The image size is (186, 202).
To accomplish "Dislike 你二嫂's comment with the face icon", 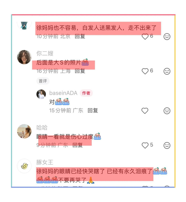I will point(167,71).
